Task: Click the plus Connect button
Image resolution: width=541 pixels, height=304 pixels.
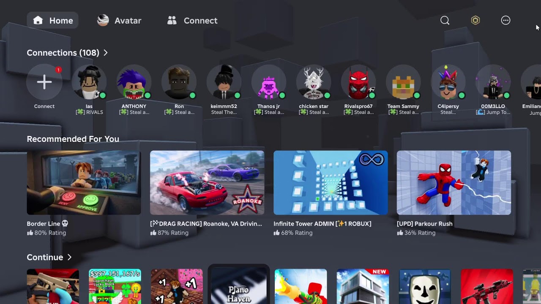Action: [44, 82]
